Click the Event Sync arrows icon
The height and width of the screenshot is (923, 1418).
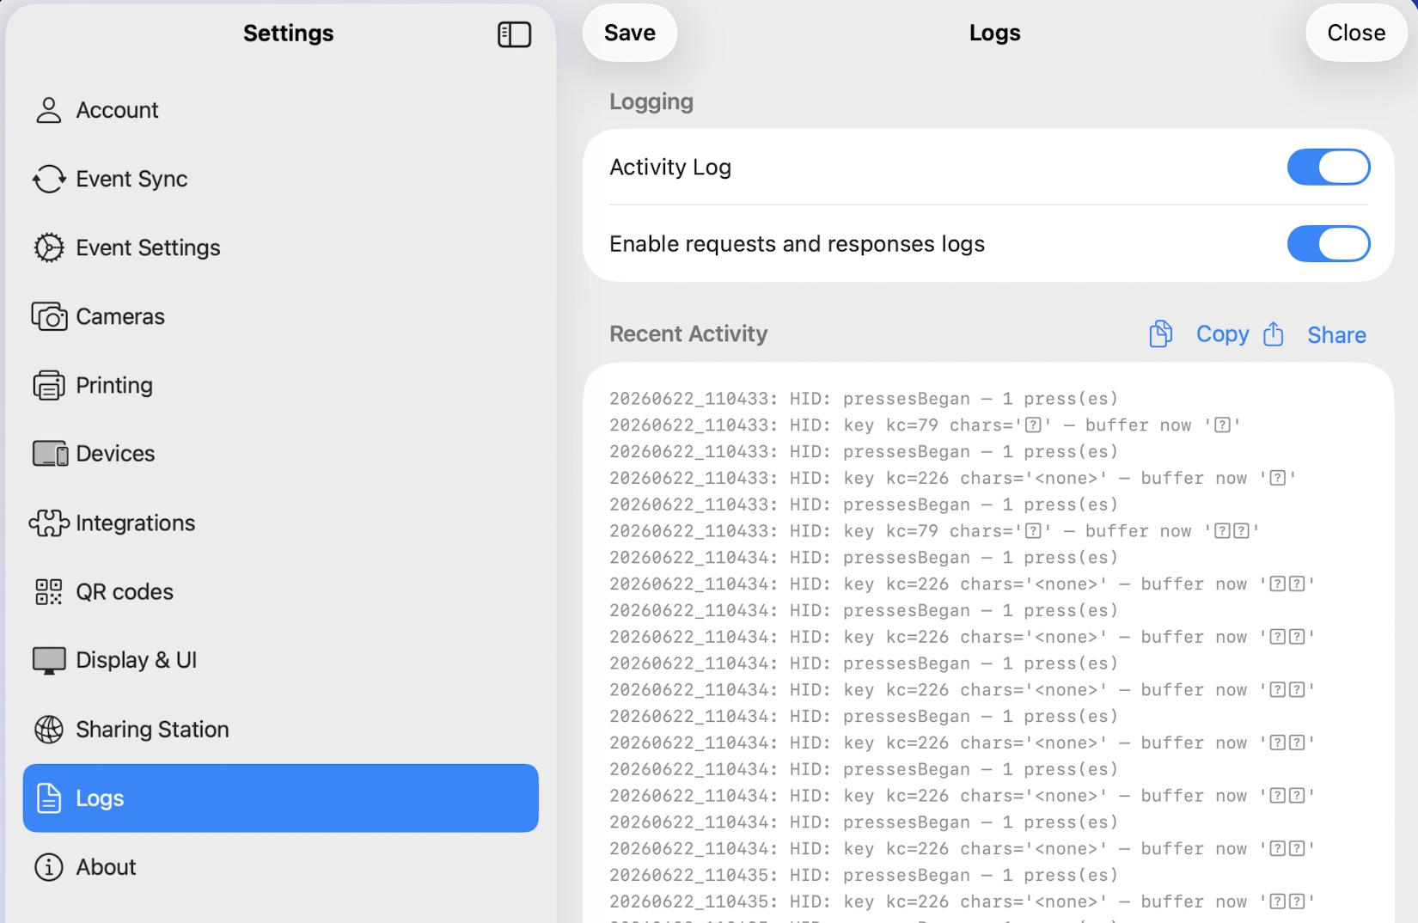[x=49, y=179]
